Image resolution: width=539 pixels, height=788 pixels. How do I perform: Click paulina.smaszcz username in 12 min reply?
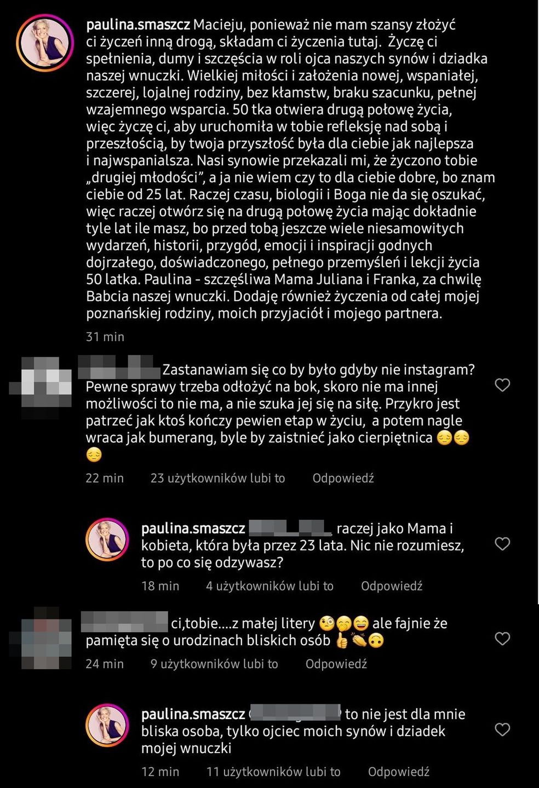tap(193, 714)
